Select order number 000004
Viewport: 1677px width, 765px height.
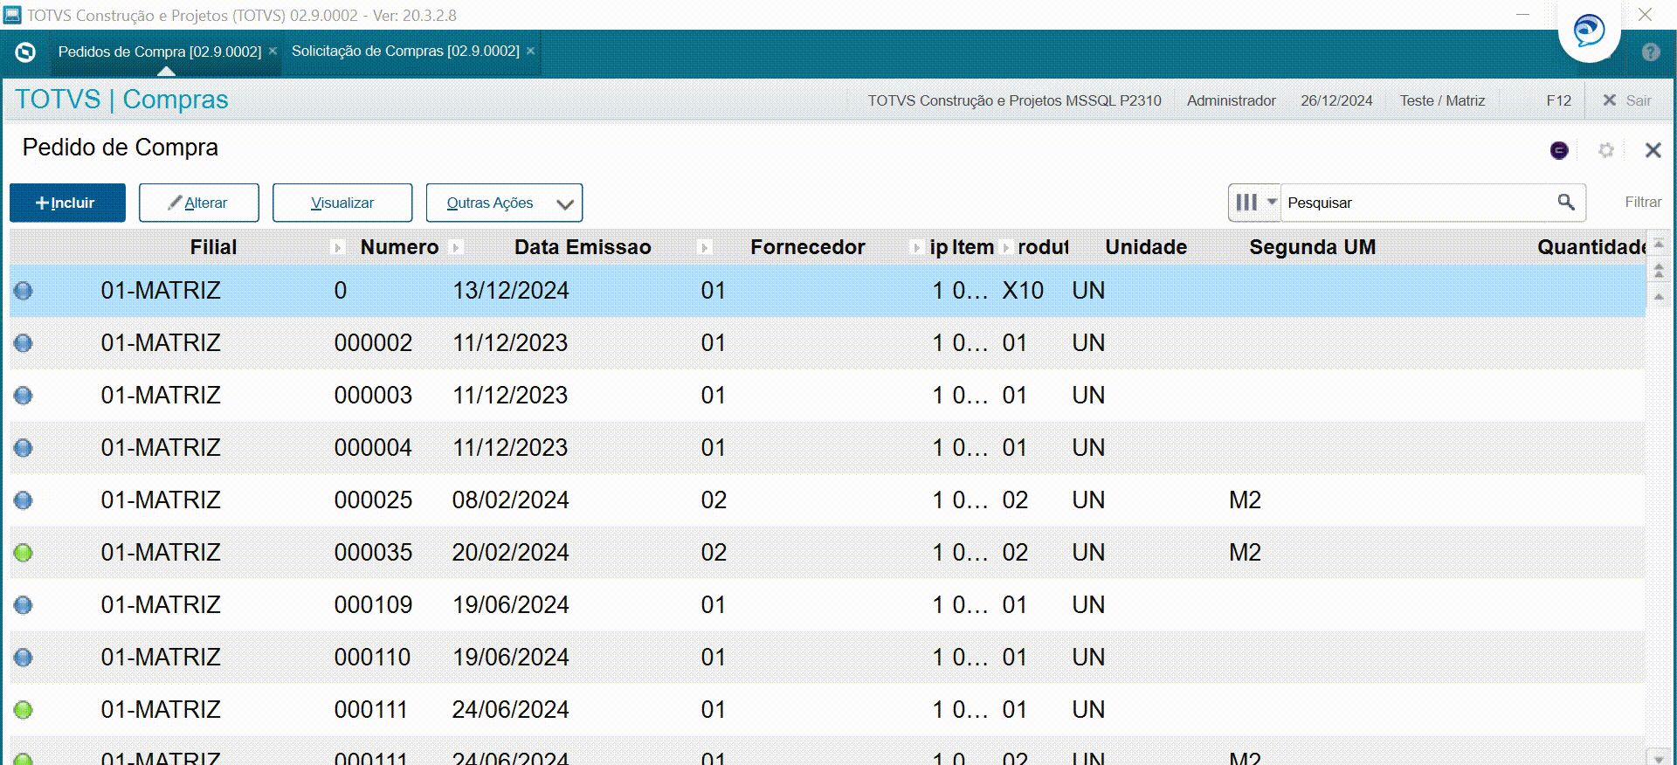pyautogui.click(x=373, y=448)
